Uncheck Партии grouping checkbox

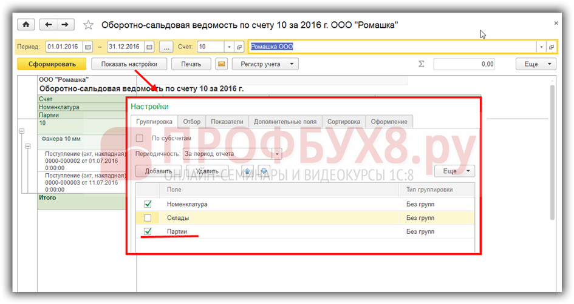point(148,231)
